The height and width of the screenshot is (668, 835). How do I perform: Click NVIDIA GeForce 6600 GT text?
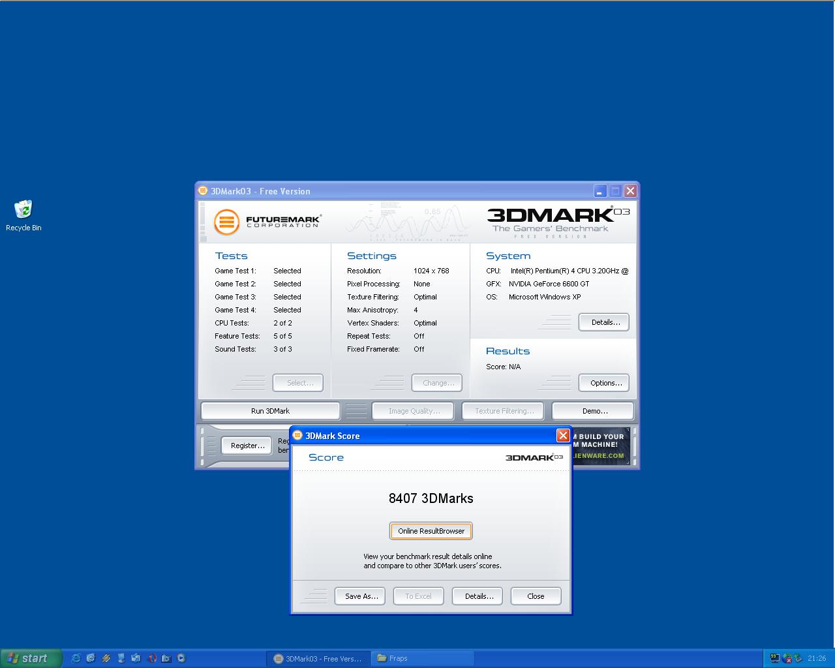(549, 284)
